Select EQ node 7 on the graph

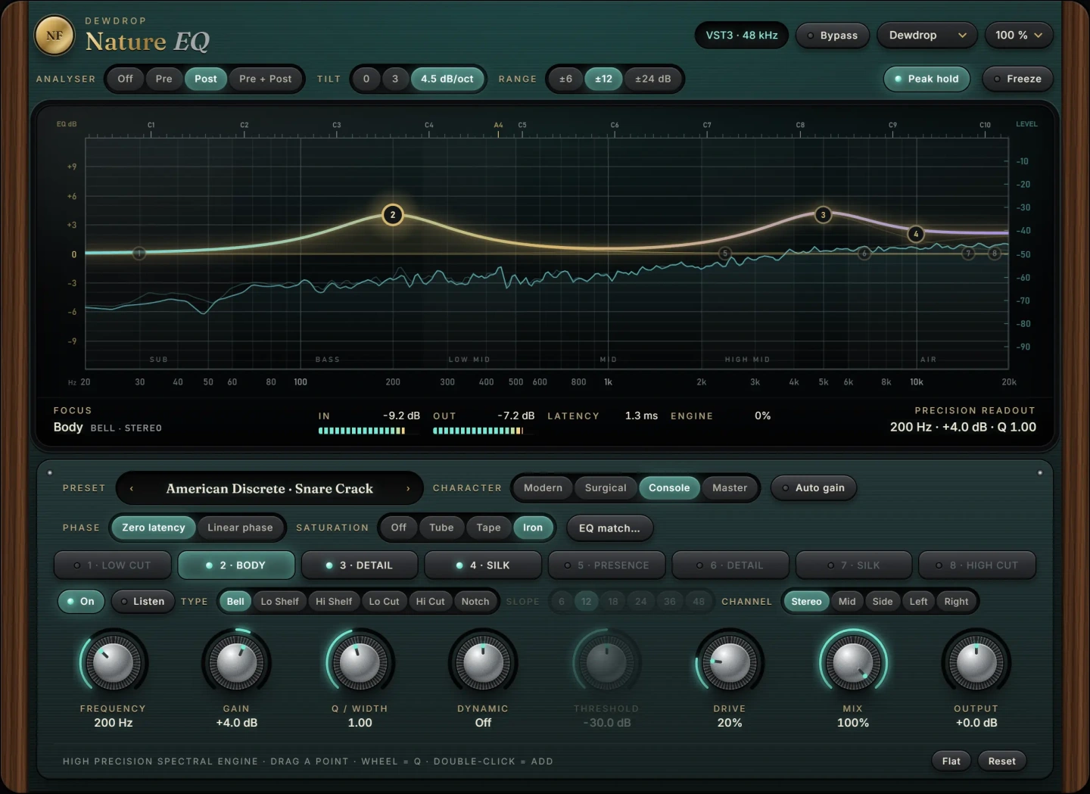(968, 254)
